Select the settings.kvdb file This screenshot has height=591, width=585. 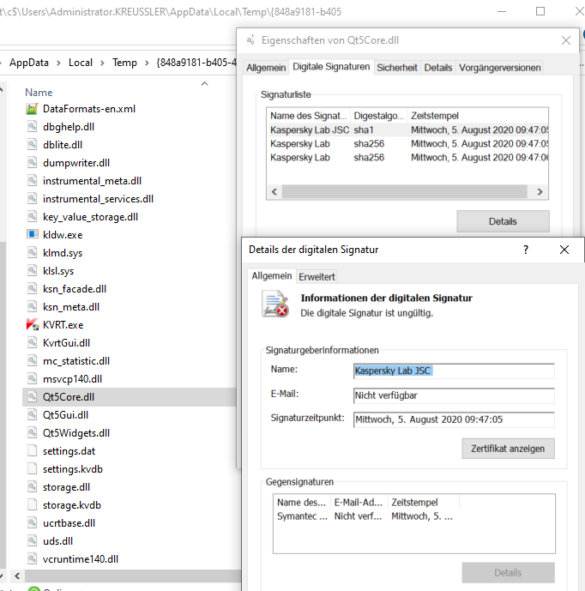pos(73,469)
